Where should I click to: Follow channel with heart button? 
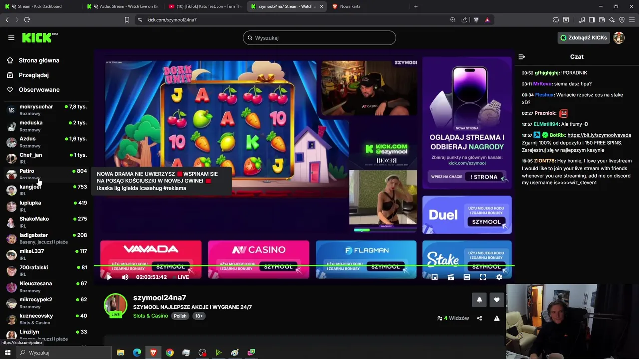[x=496, y=300]
